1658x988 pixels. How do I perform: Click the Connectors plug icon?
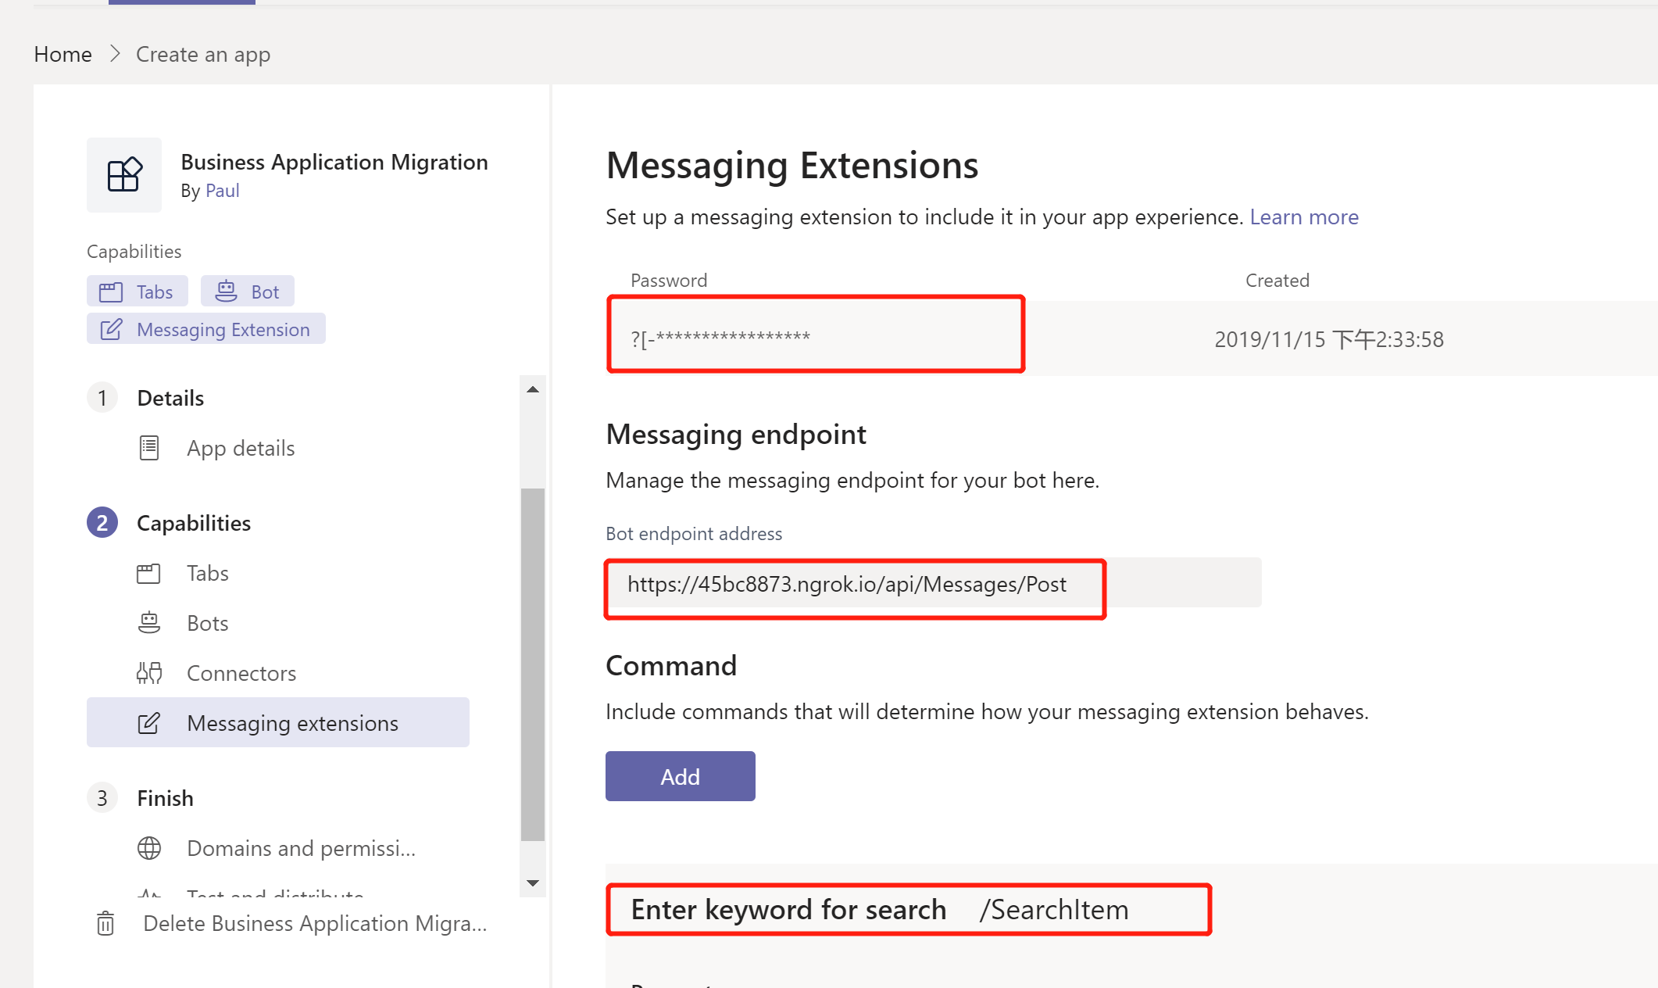[148, 673]
